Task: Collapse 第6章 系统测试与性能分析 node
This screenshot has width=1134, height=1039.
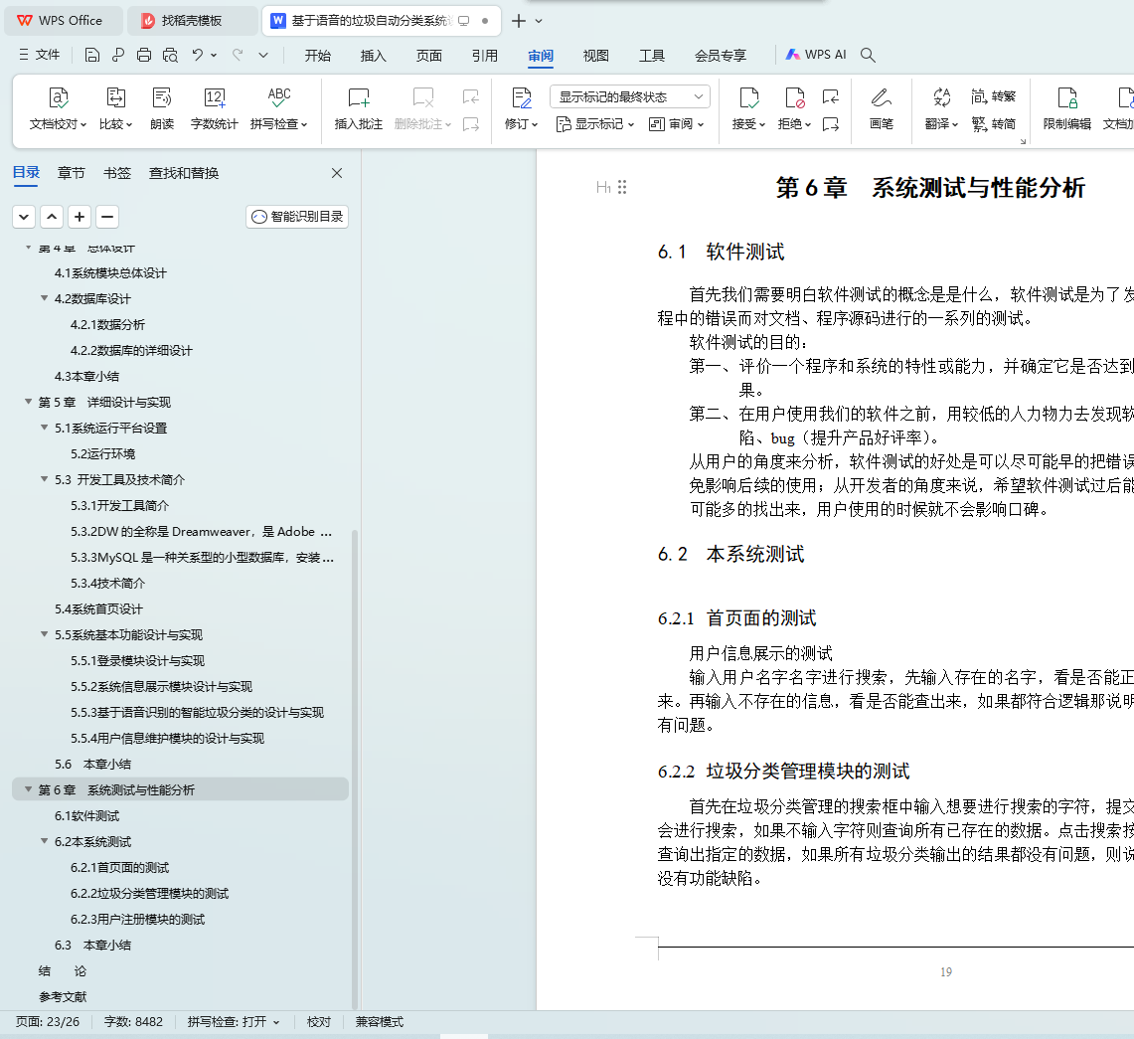Action: click(28, 789)
